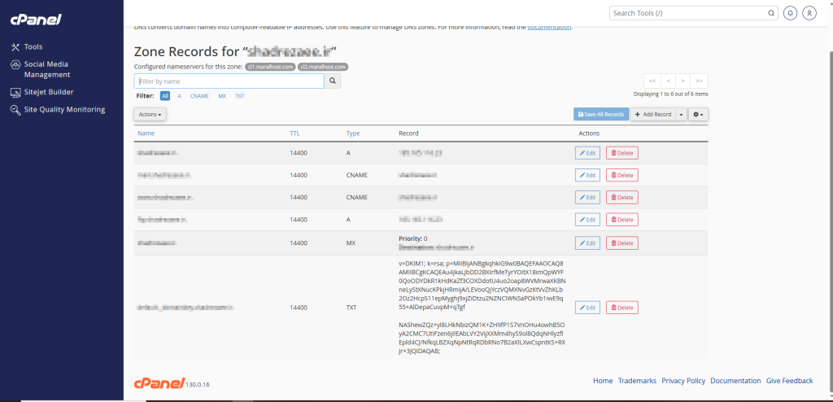833x402 pixels.
Task: Delete the MX record
Action: [621, 243]
